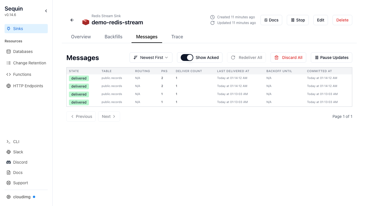Click the Docs file icon in the sidebar
This screenshot has width=366, height=206.
click(9, 173)
